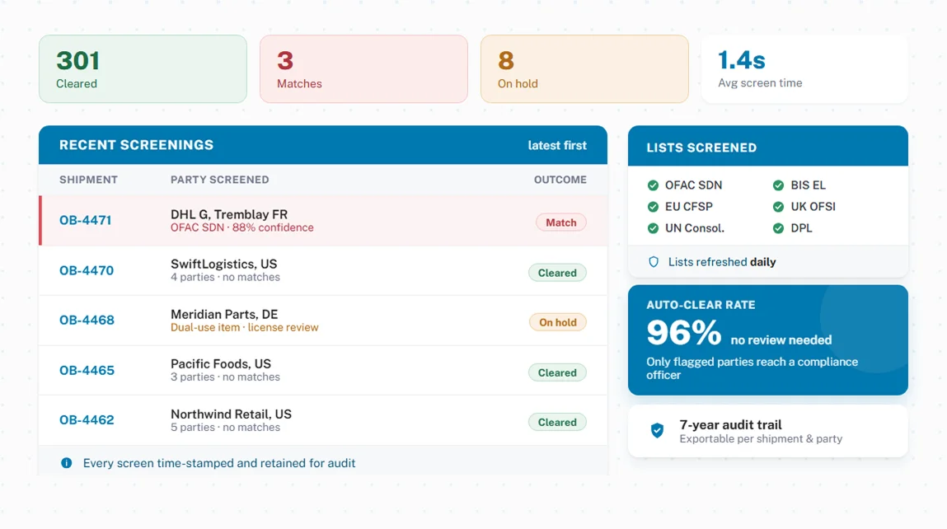
Task: Click the LISTS SCREENED panel title
Action: pyautogui.click(x=701, y=148)
